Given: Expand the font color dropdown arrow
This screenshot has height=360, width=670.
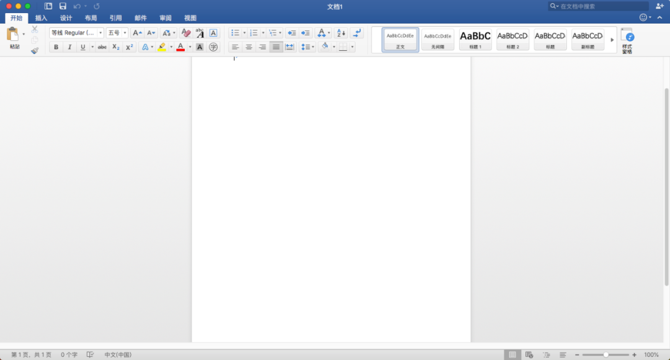Looking at the screenshot, I should click(x=190, y=47).
